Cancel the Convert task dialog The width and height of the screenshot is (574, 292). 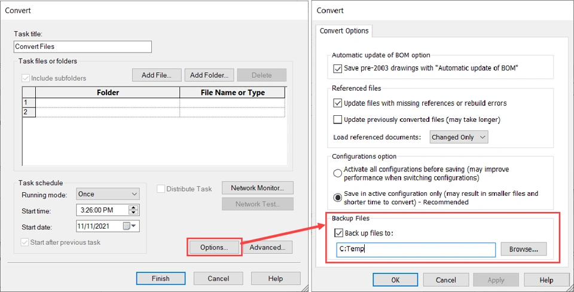point(218,278)
